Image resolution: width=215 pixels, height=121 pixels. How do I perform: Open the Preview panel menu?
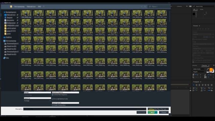(x=200, y=26)
